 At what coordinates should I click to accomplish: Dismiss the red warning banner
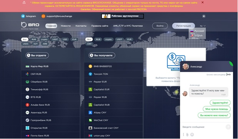point(203,2)
